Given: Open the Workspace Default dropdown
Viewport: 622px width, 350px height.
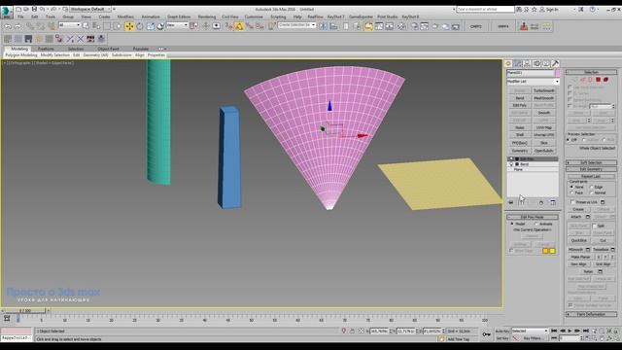Looking at the screenshot, I should 90,9.
